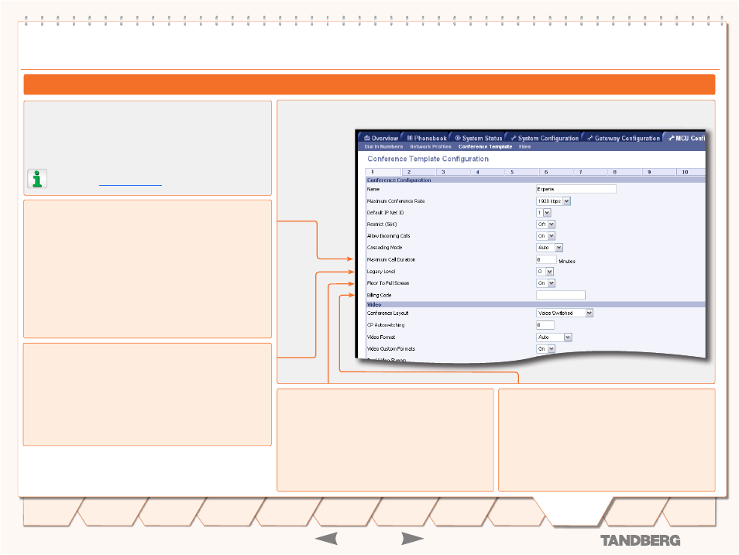Select conference template tab 6
The image size is (739, 555).
[556, 172]
